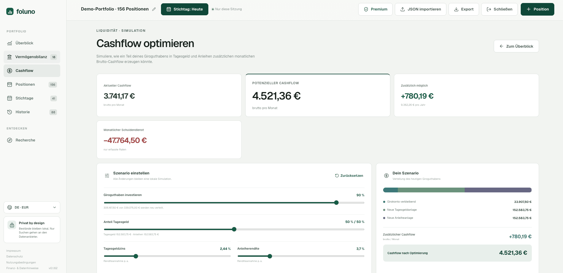
Task: Click the Stichtage calendar icon in the sidebar
Action: 10,98
